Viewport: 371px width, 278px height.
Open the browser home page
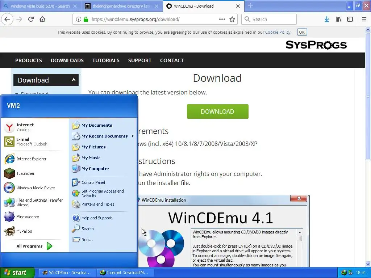point(42,19)
